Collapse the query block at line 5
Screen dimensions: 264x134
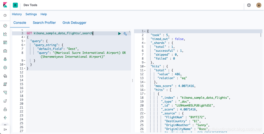point(25,41)
